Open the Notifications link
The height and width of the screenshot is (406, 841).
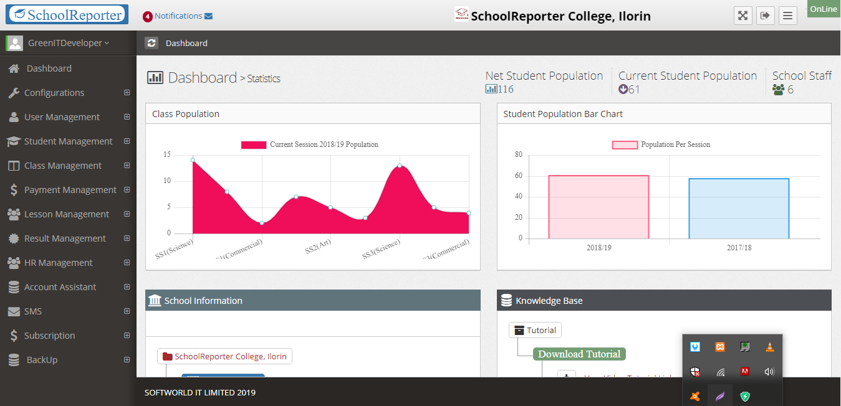pyautogui.click(x=178, y=16)
